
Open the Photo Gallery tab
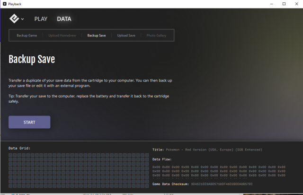(x=156, y=35)
